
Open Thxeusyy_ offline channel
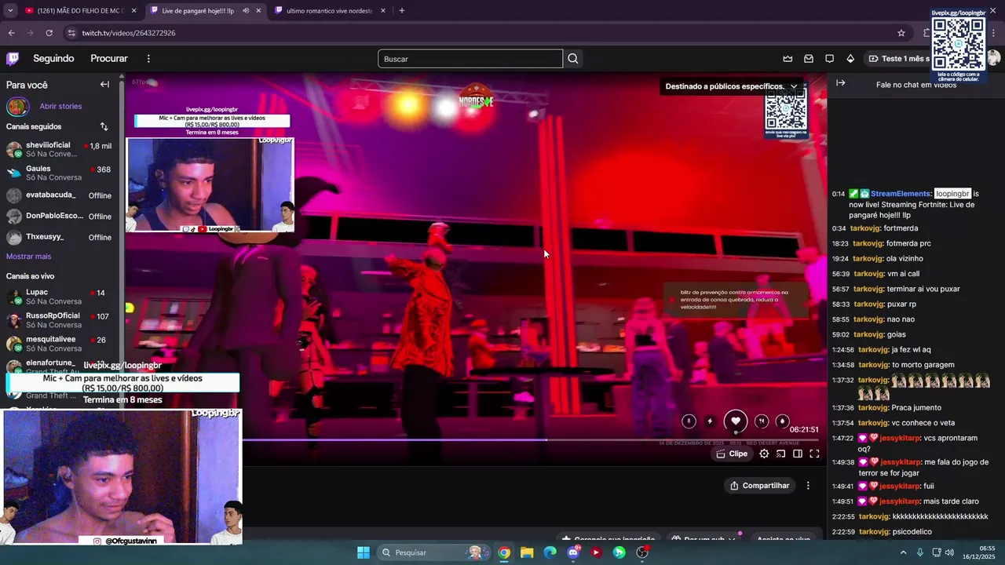tap(61, 237)
